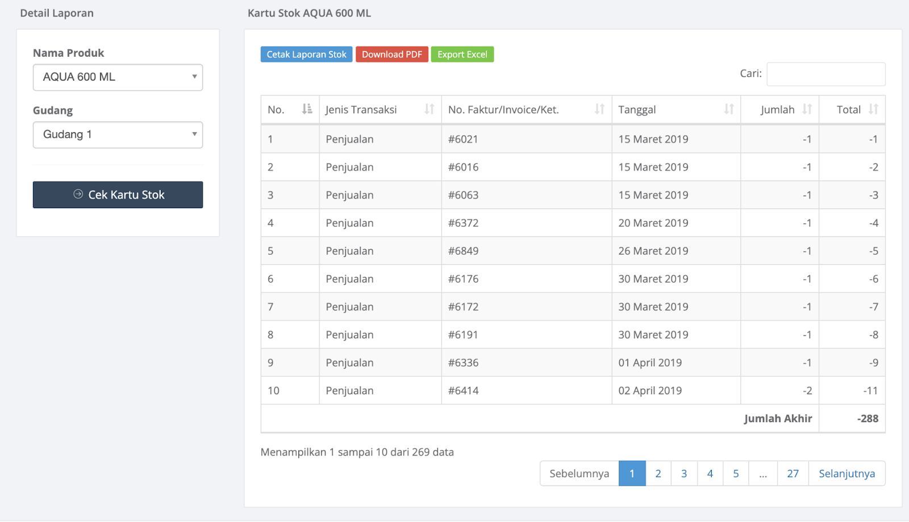This screenshot has height=522, width=909.
Task: Click 'Menampilkan 1 sampai 10 dari 269 data'
Action: tap(357, 452)
